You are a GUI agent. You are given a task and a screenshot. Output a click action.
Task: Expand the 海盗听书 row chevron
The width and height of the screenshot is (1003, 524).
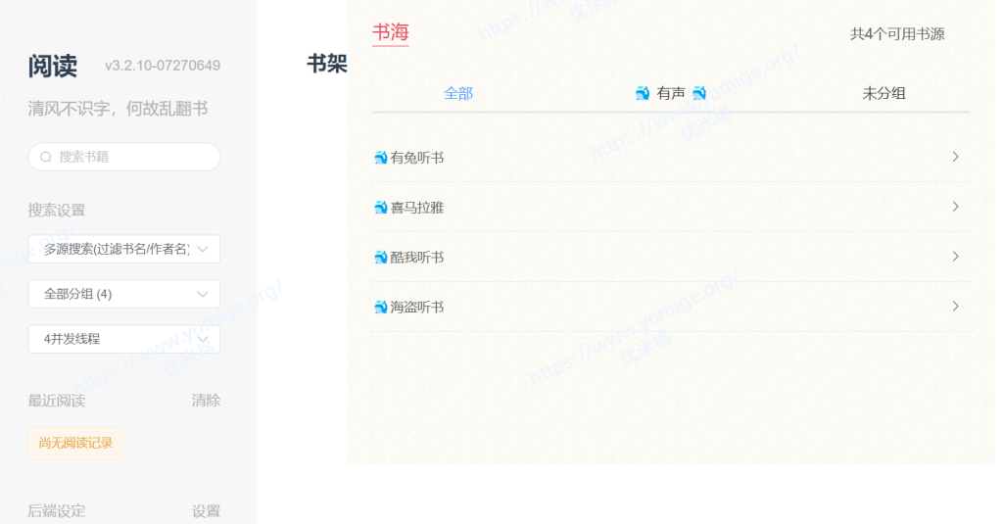(x=956, y=307)
